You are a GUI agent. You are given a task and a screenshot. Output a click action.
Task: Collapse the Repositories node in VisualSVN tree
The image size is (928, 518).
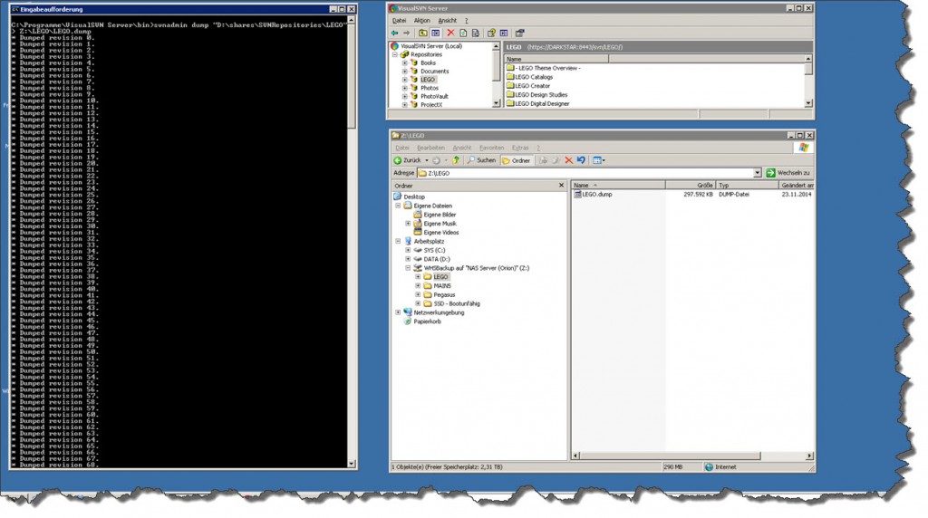395,54
